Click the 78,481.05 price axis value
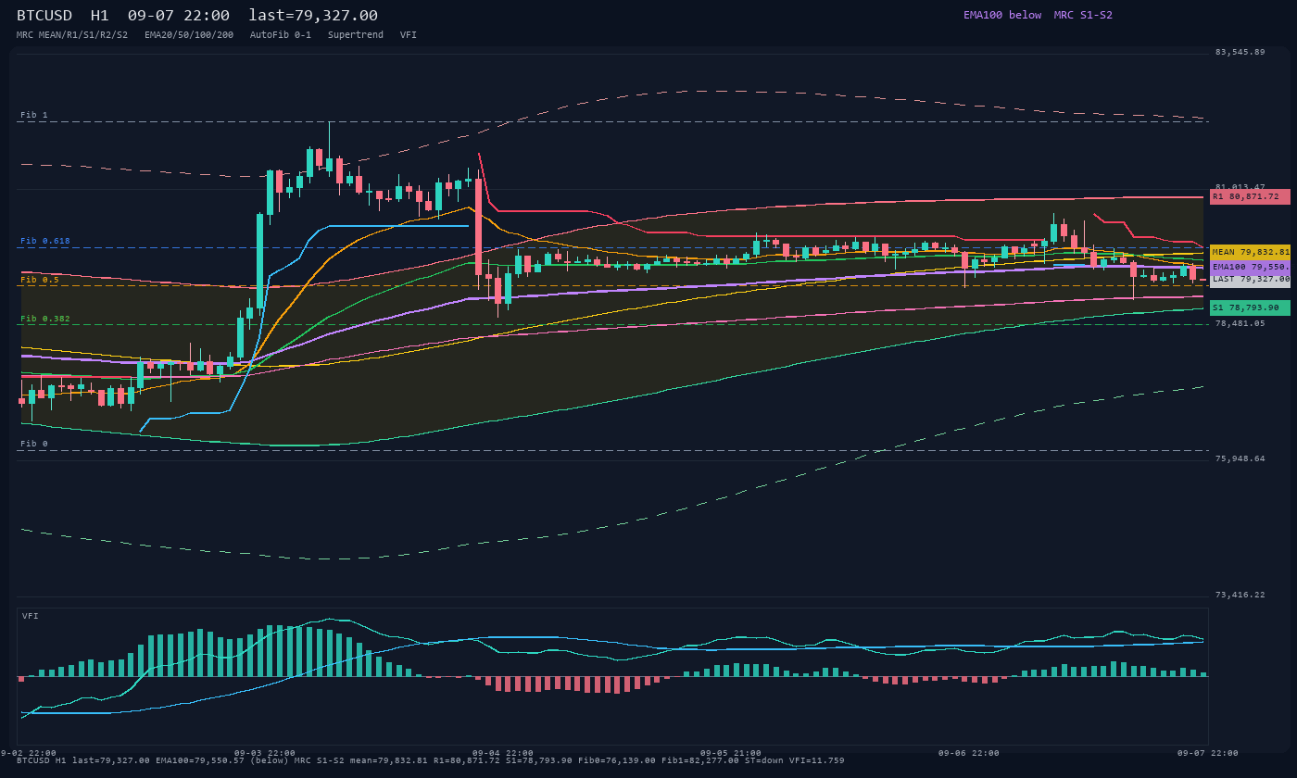 1240,323
